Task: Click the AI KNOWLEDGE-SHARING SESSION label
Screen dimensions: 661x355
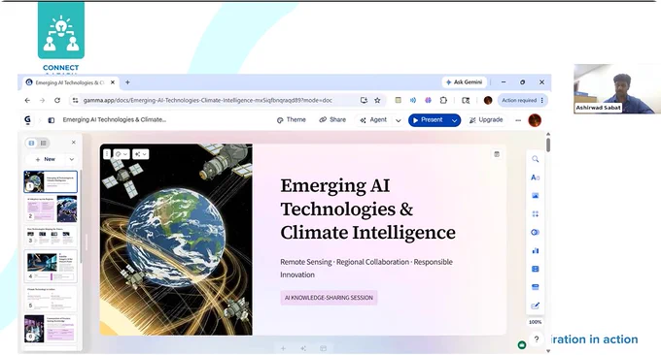Action: click(329, 298)
